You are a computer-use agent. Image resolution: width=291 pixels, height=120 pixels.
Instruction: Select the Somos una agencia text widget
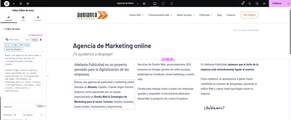click(x=104, y=94)
